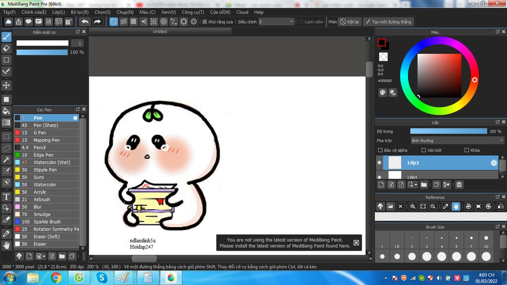This screenshot has height=285, width=507.
Task: Toggle the Khử răng cưa checkbox
Action: coord(204,22)
